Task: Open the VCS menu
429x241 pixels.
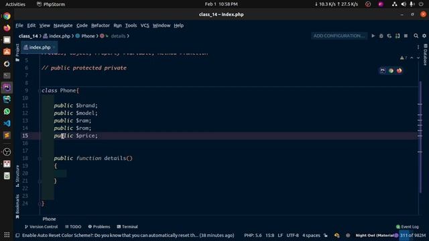Action: [x=145, y=25]
